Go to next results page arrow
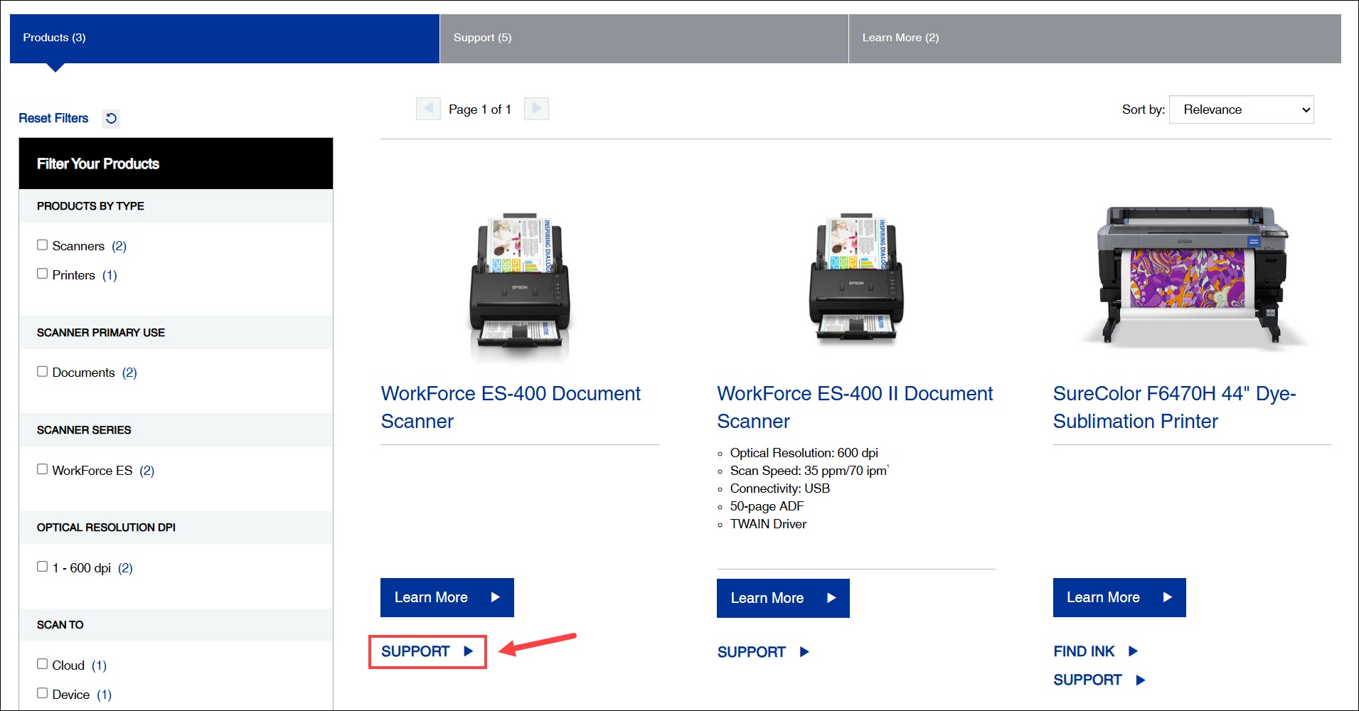1359x711 pixels. pyautogui.click(x=536, y=109)
